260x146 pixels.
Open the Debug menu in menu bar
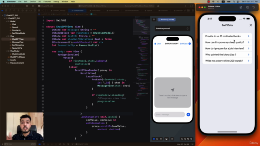tap(56, 2)
